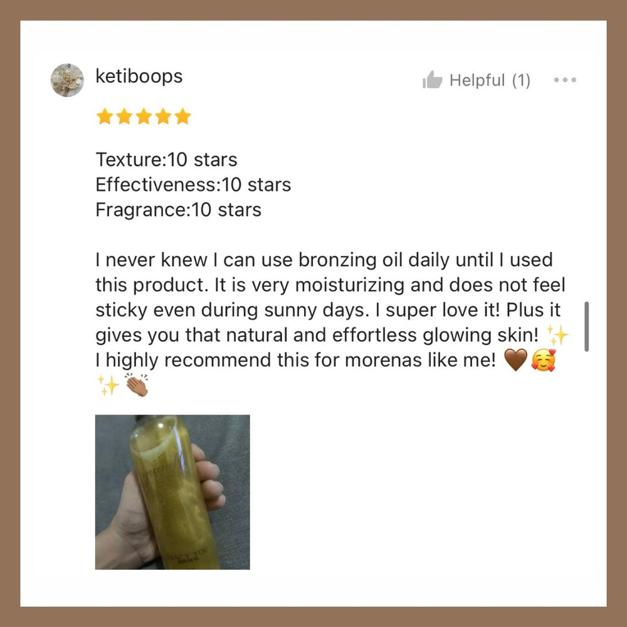Mark review as Helpful via text label
This screenshot has width=627, height=627.
click(477, 80)
